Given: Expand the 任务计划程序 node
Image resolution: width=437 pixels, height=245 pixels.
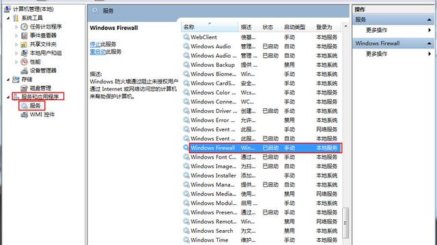Looking at the screenshot, I should coord(16,27).
